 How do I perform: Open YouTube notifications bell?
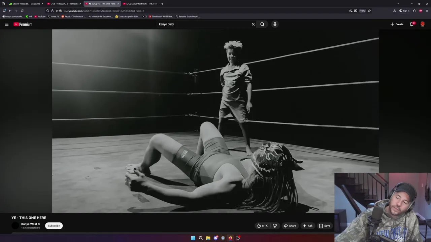(x=412, y=24)
